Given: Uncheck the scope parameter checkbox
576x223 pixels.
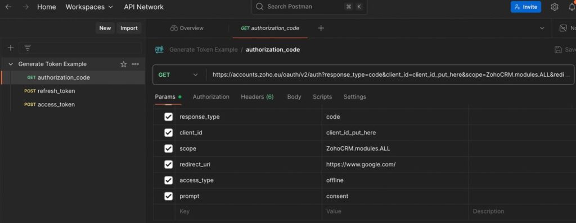Looking at the screenshot, I should pos(168,148).
